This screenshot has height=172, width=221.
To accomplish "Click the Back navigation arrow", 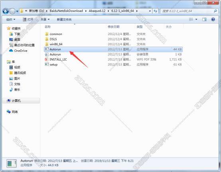I will pos(6,11).
